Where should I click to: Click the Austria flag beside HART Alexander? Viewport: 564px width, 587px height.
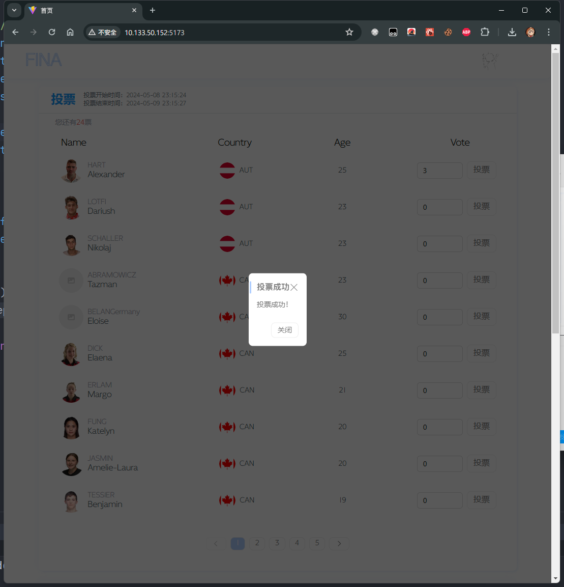pos(227,171)
